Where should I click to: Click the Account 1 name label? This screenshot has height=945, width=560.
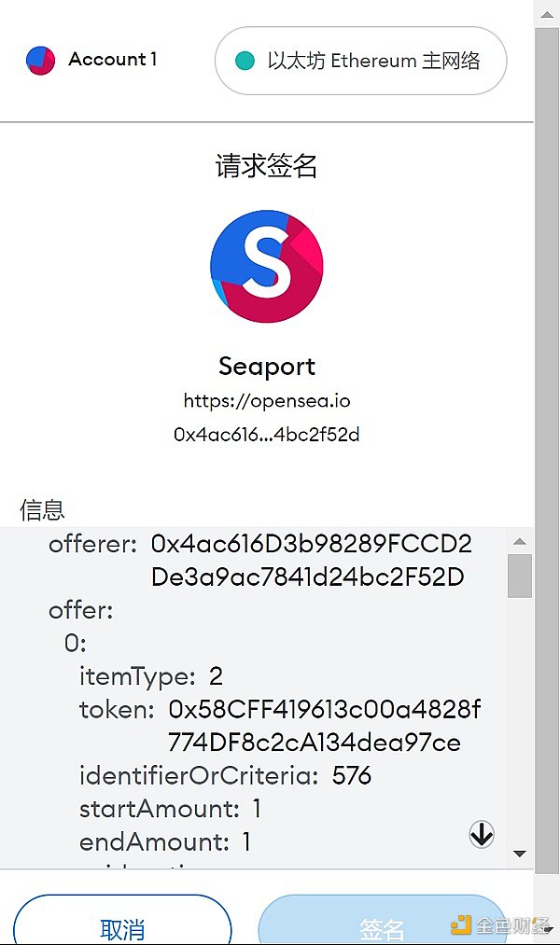pos(113,59)
